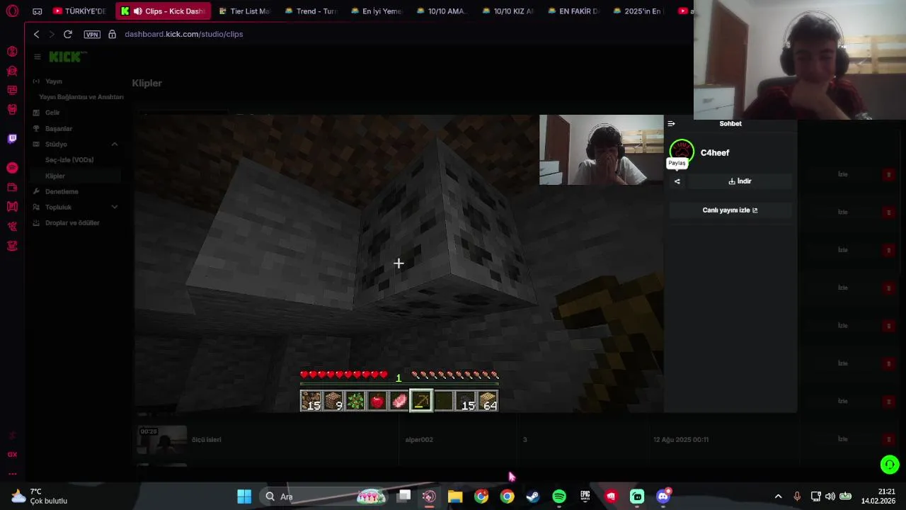Click Canlı yayını izle button
The width and height of the screenshot is (906, 510).
tap(730, 210)
